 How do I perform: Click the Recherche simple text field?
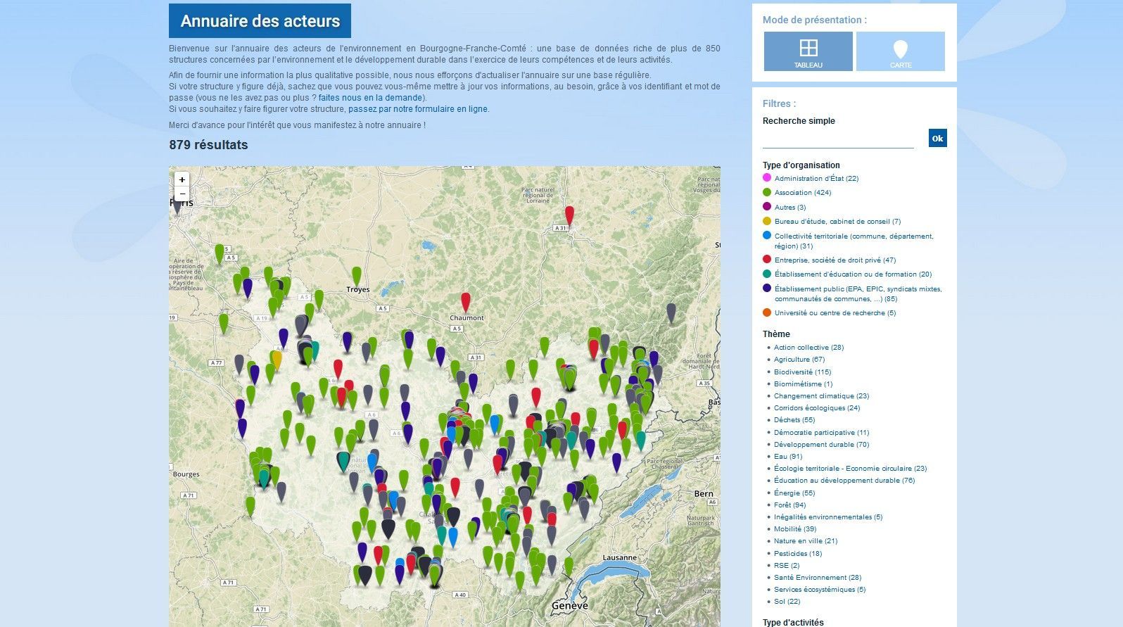(x=837, y=139)
